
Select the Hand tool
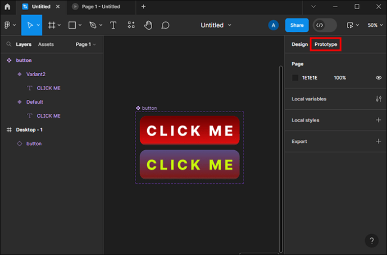click(x=148, y=25)
